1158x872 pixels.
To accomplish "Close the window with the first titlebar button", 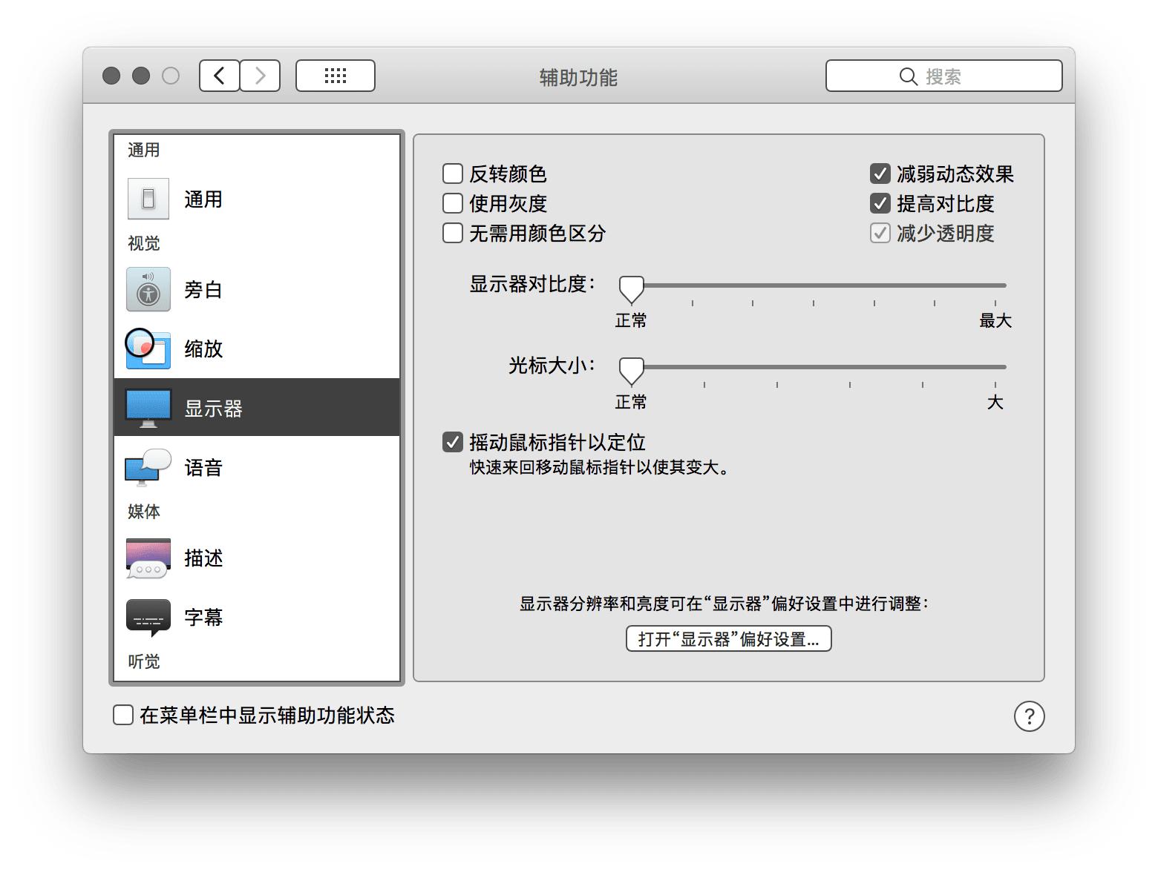I will (x=111, y=76).
